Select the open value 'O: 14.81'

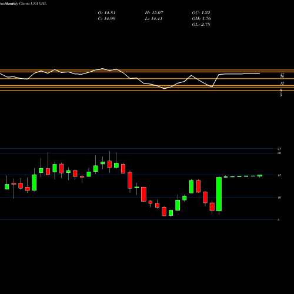pyautogui.click(x=107, y=13)
